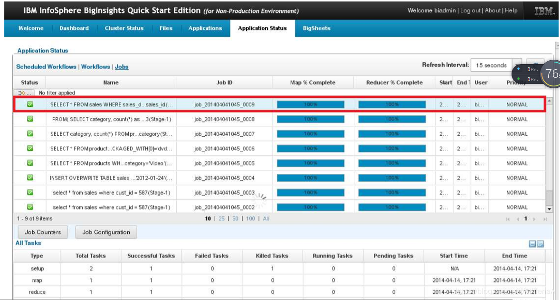Screen dimensions: 560x300
Task: Click the network speed monitor widget
Action: tap(537, 74)
